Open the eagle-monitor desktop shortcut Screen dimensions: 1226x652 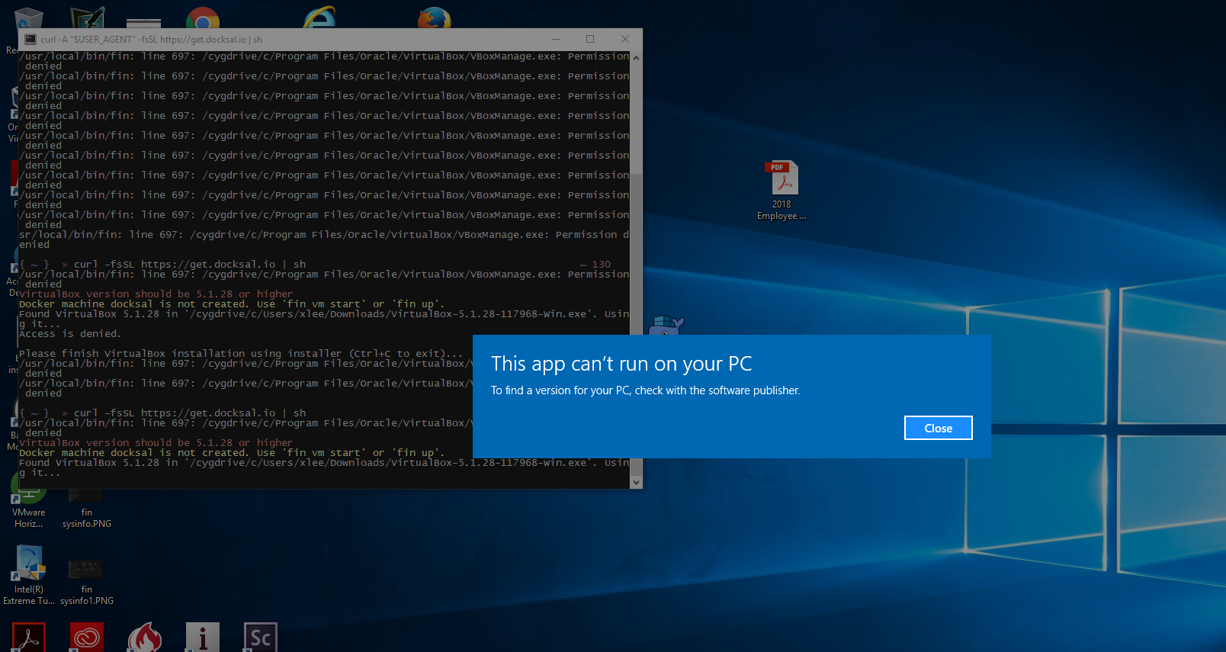87,18
